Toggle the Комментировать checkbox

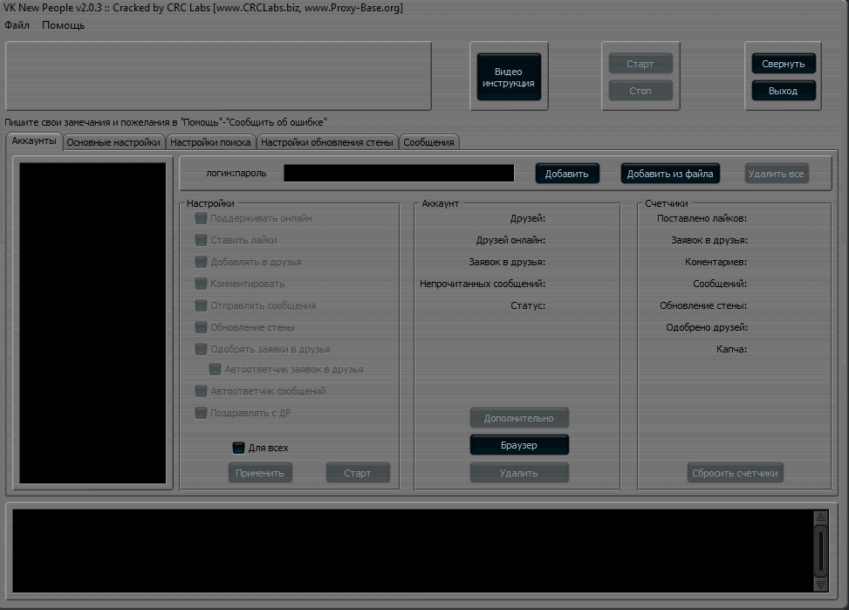(x=201, y=284)
